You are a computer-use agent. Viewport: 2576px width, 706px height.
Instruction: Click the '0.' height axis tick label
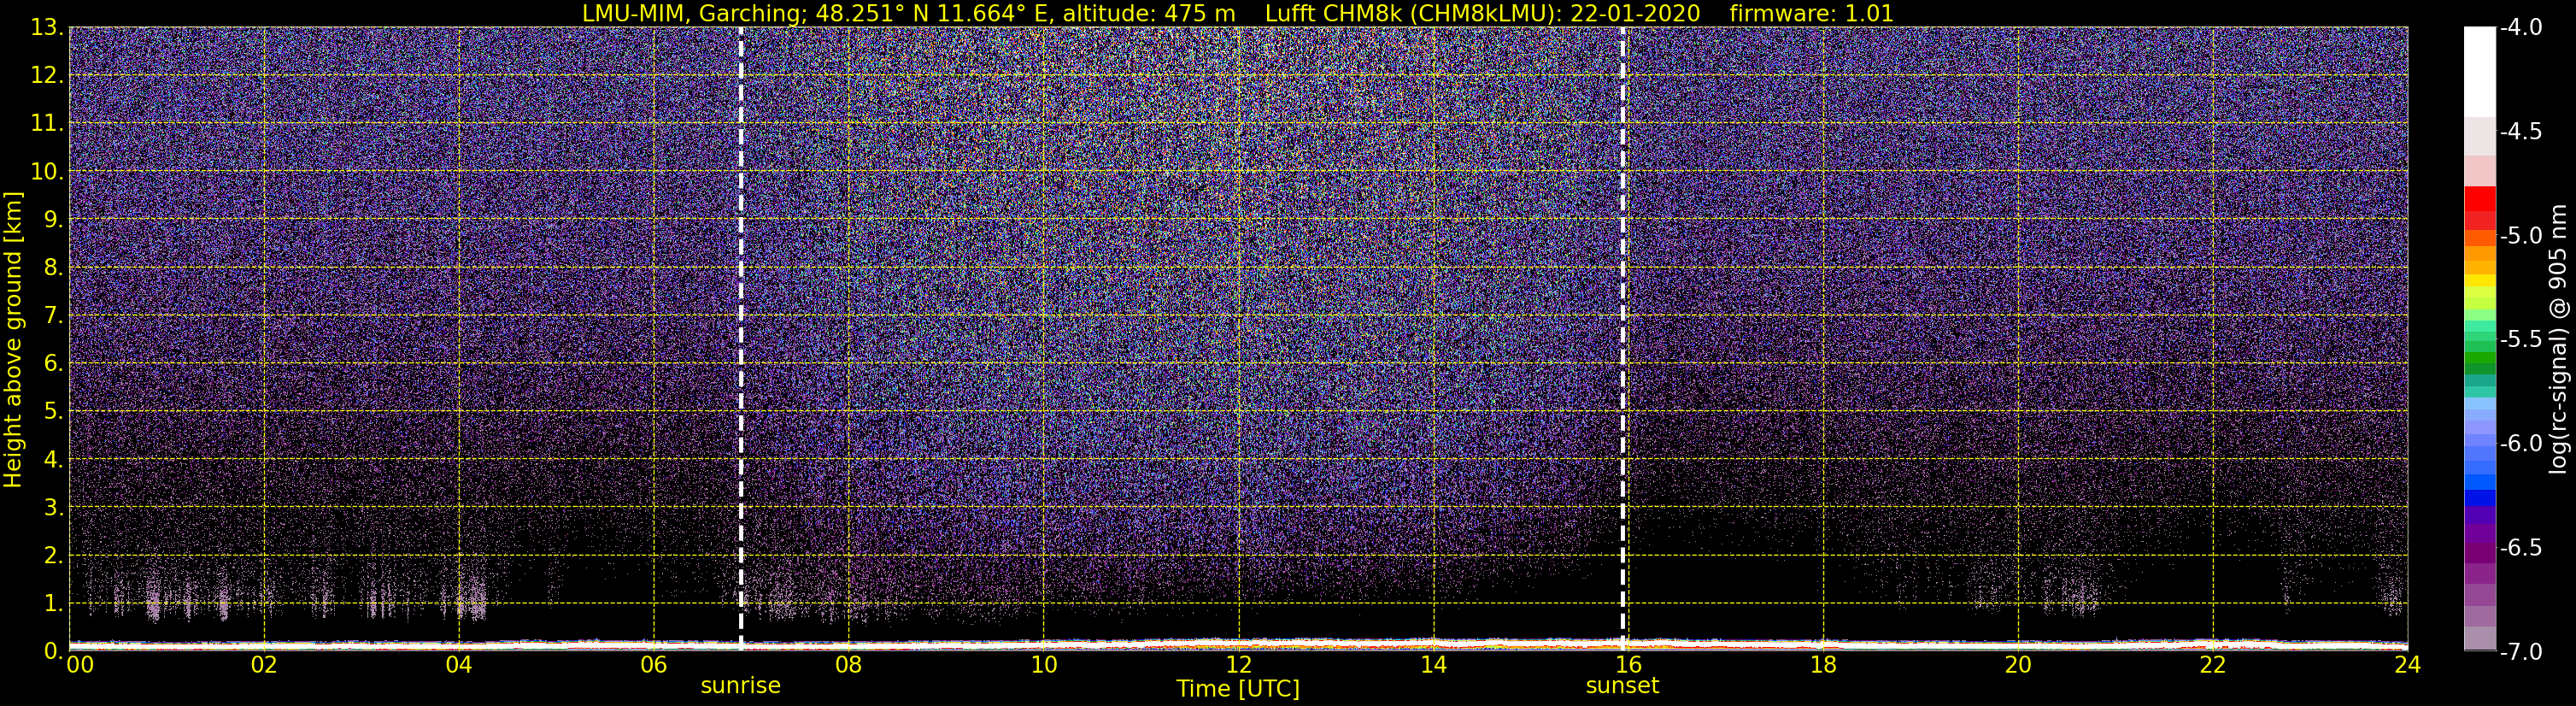point(54,652)
